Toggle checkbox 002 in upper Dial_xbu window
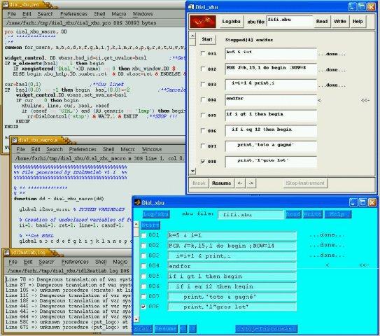The image size is (380, 336). (203, 69)
